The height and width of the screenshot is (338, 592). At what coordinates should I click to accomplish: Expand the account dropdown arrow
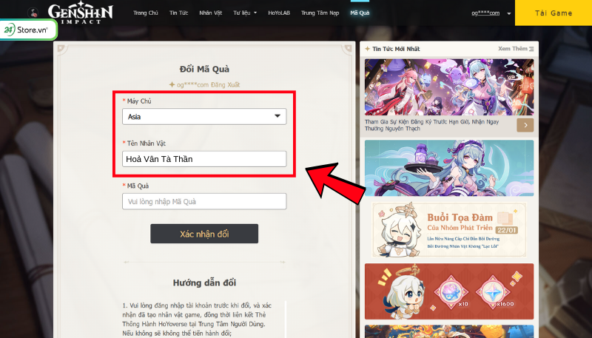[x=509, y=13]
